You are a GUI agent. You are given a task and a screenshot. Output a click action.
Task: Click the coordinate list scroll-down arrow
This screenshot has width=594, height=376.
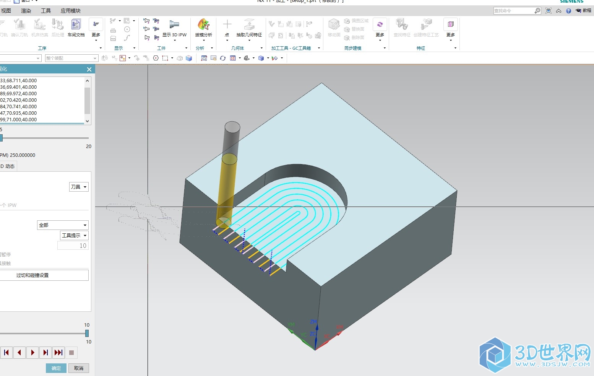tap(88, 121)
